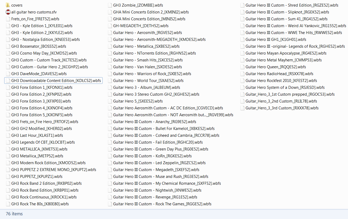348x219 pixels.
Task: Select Guitar Hero Aerosmith Custom - AC DC Edition
Action: [168, 108]
